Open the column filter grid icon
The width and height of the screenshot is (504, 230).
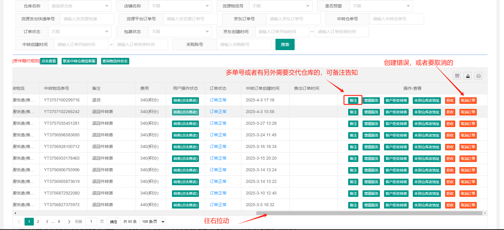(457, 76)
